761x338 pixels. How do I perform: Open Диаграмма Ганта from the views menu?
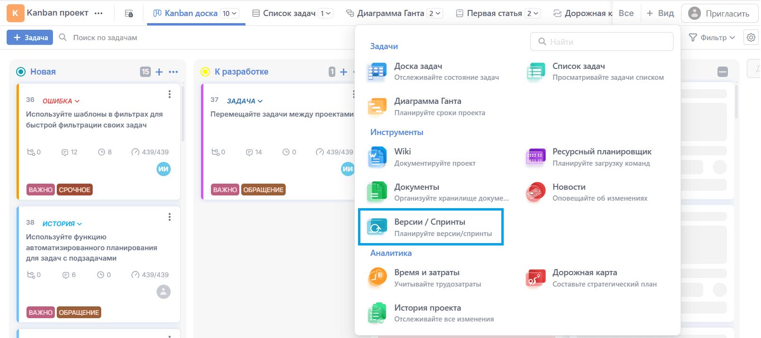point(428,106)
